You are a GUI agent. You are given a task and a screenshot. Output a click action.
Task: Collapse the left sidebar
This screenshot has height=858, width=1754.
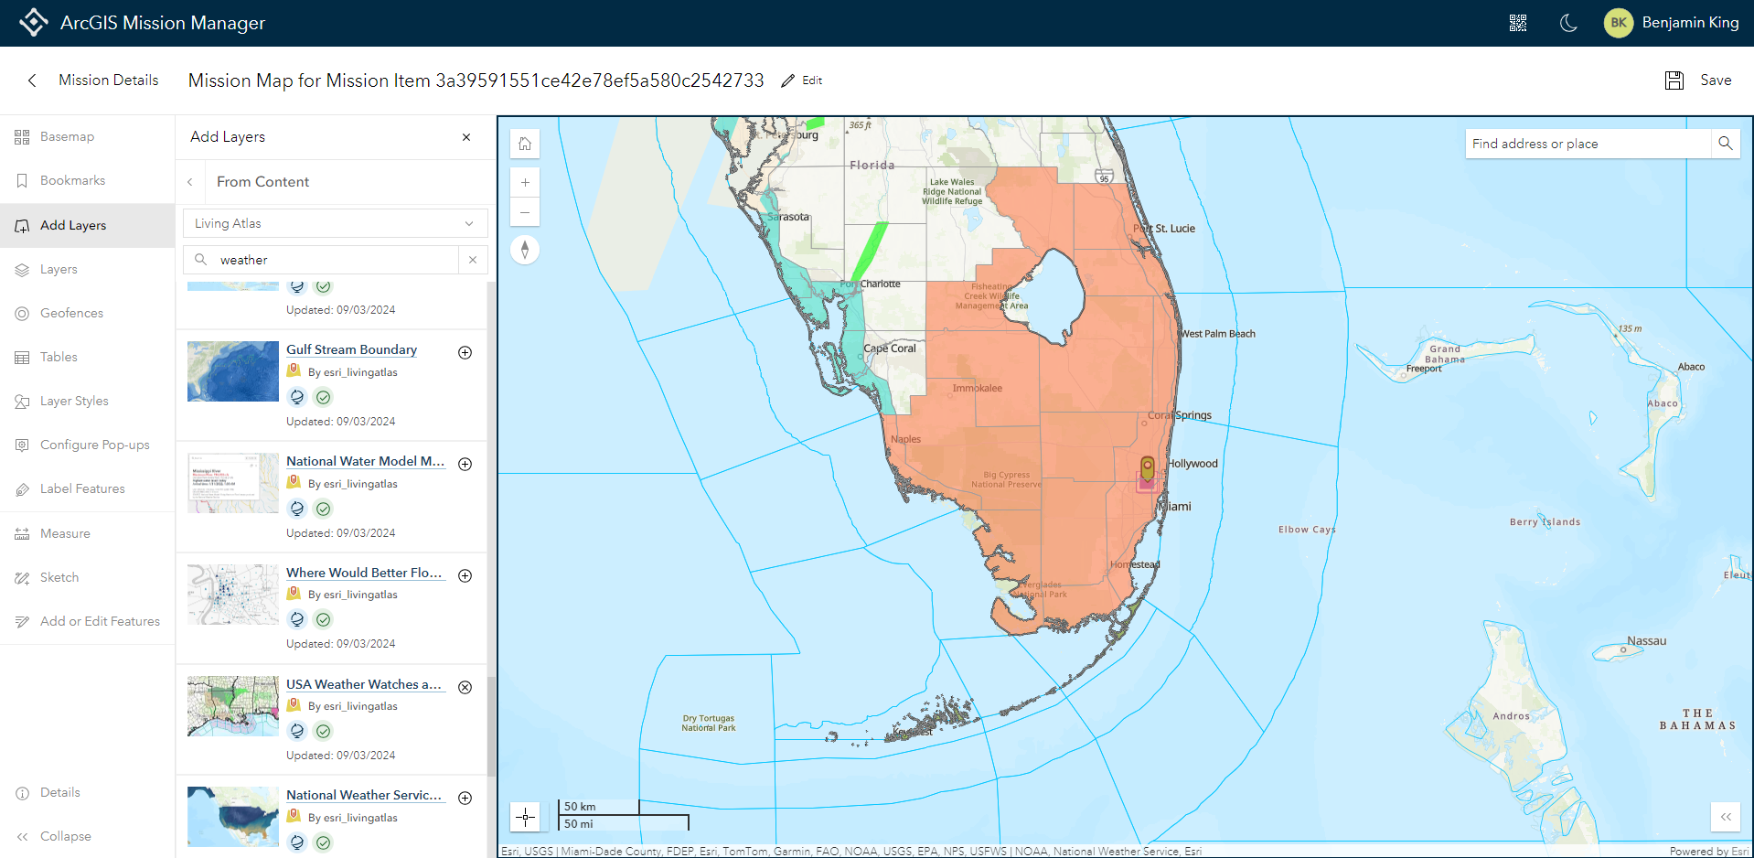coord(64,836)
